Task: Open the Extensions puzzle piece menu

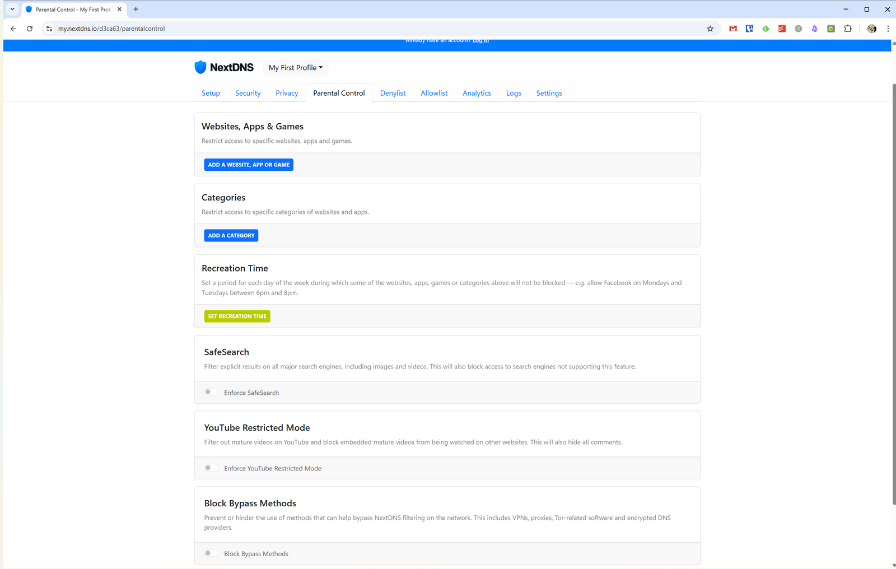Action: (848, 29)
